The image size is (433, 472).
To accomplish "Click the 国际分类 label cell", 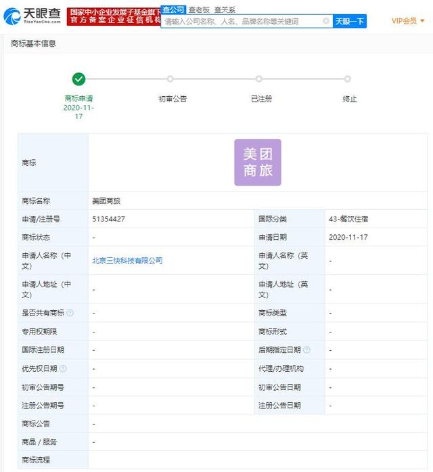I will pos(290,219).
